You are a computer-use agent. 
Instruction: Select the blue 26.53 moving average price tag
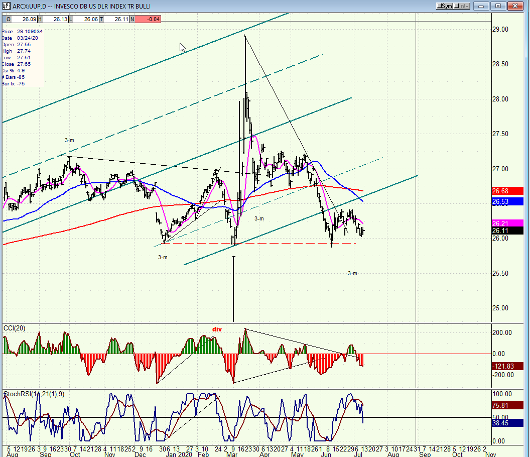coord(507,202)
